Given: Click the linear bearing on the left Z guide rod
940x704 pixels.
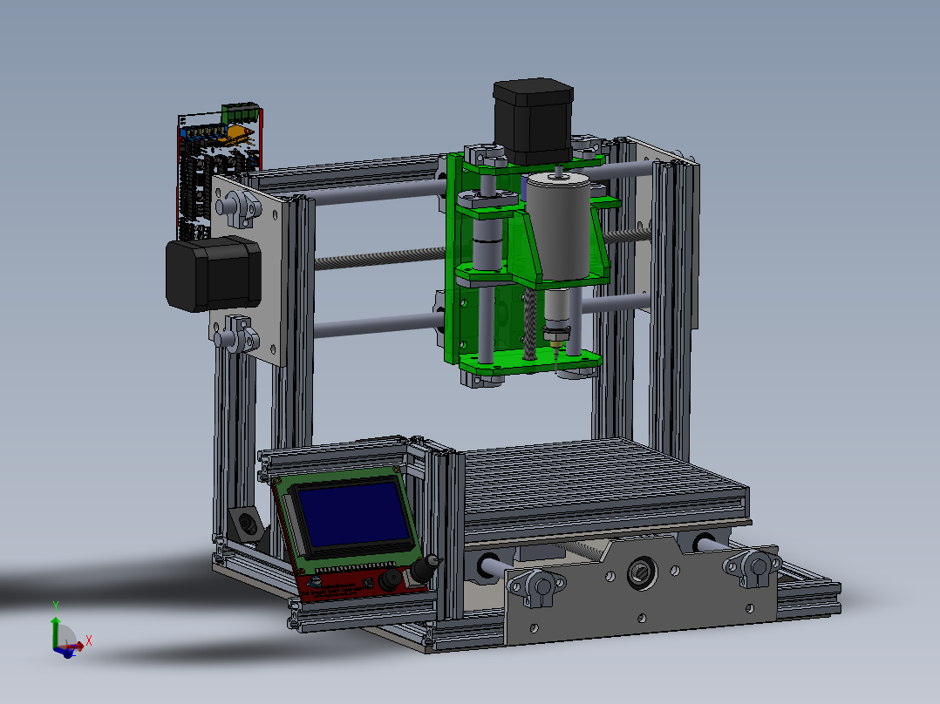Looking at the screenshot, I should (x=486, y=245).
